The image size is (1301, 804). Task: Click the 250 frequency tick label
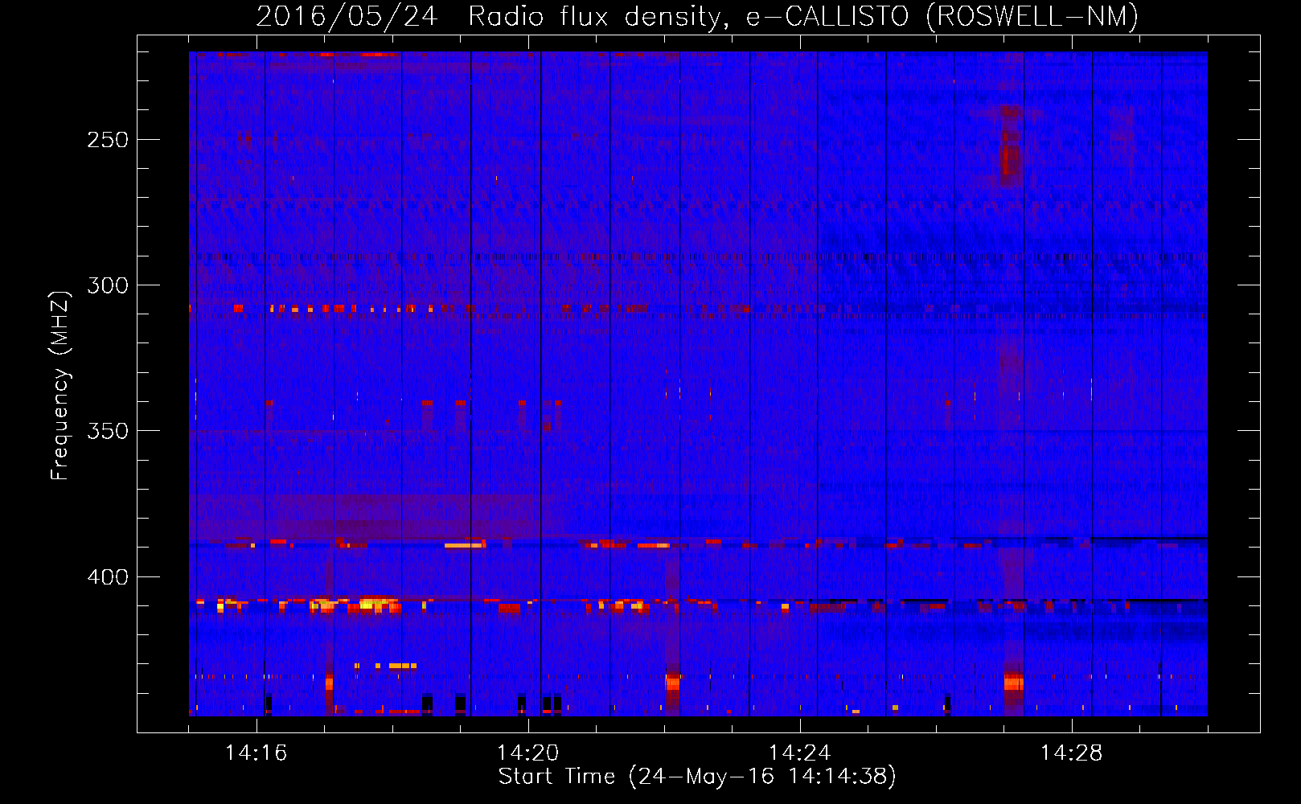(x=108, y=140)
